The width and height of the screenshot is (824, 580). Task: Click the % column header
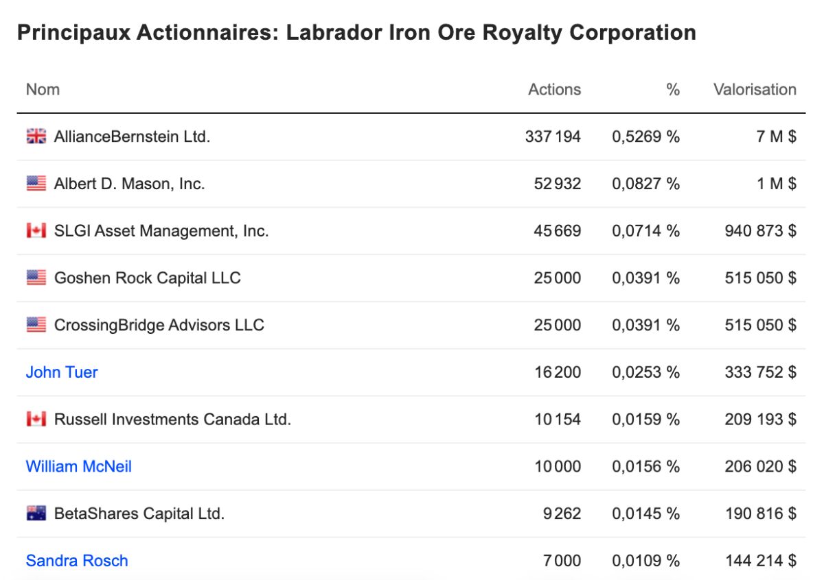673,89
